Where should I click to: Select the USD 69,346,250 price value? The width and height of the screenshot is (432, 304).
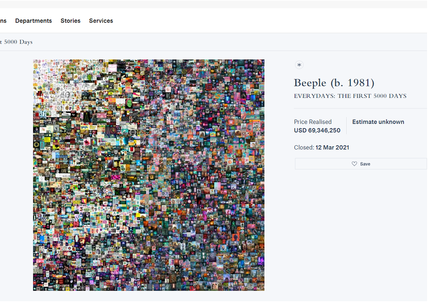(317, 130)
